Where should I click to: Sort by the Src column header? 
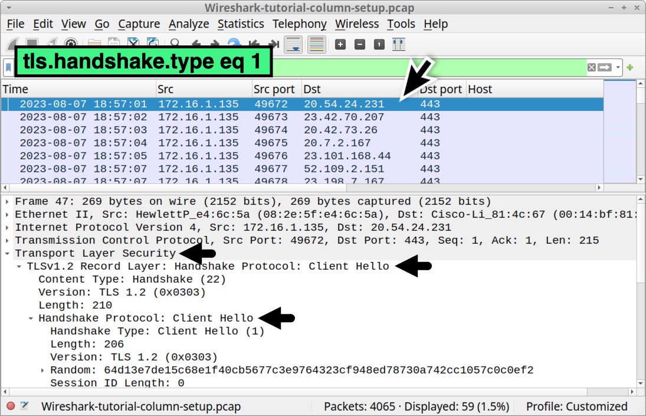(x=204, y=89)
